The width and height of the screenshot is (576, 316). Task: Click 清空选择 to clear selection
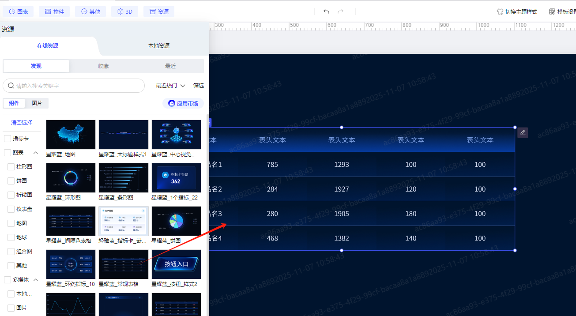click(x=22, y=123)
